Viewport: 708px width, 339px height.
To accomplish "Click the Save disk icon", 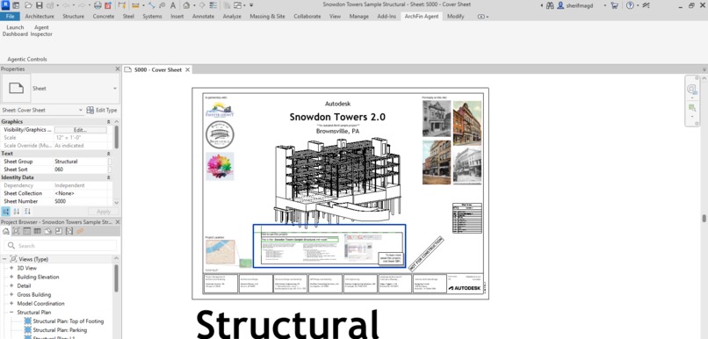I will (40, 5).
